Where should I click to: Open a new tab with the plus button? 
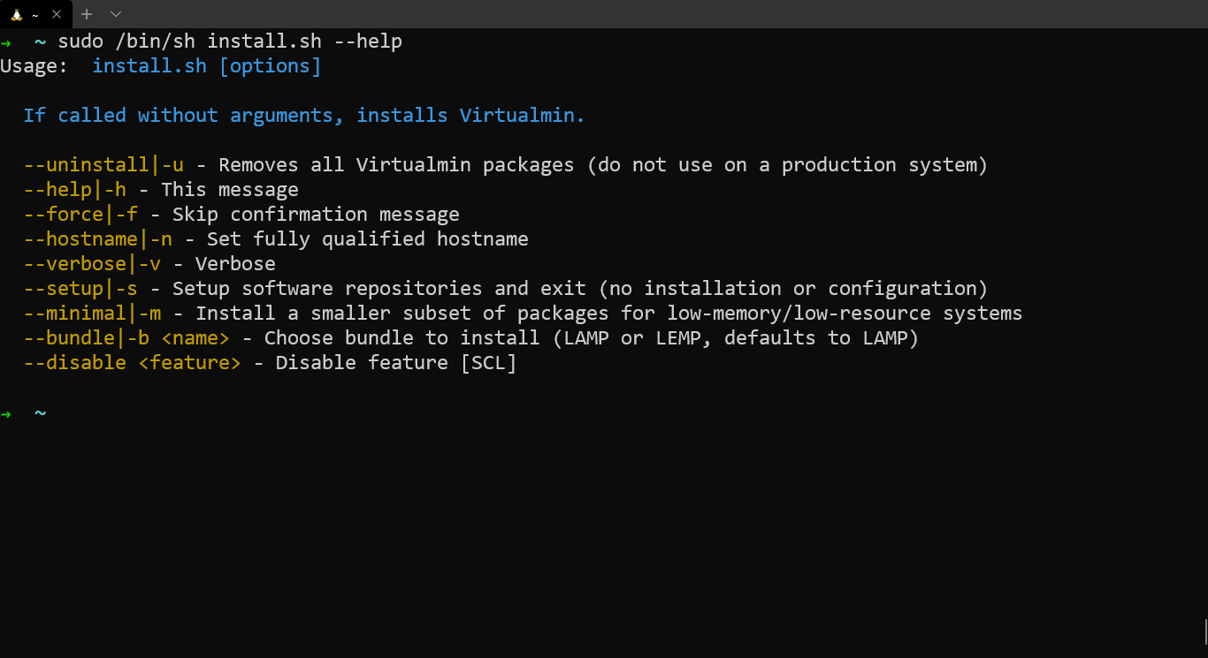(87, 14)
